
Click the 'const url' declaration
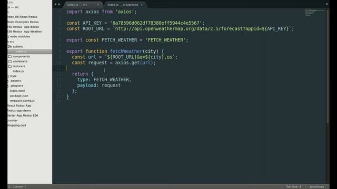click(84, 57)
